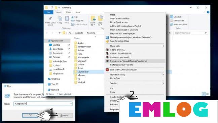Viewport: 218px width, 123px height.
Task: Choose Add to archive... entry
Action: pyautogui.click(x=117, y=50)
